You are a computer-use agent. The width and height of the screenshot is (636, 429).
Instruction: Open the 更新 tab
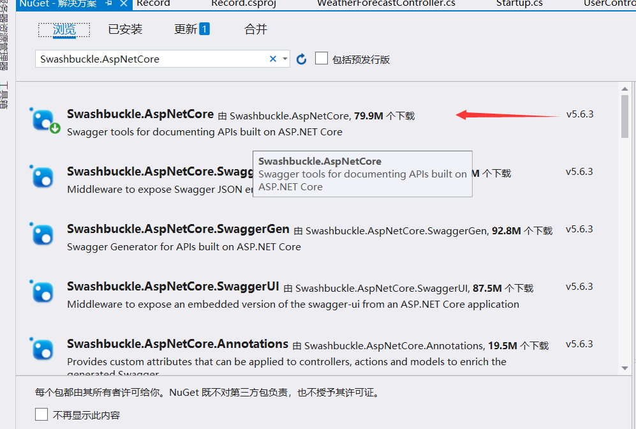[186, 29]
